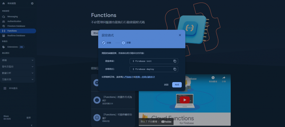Click the Functions page heading
The width and height of the screenshot is (285, 127).
(104, 15)
